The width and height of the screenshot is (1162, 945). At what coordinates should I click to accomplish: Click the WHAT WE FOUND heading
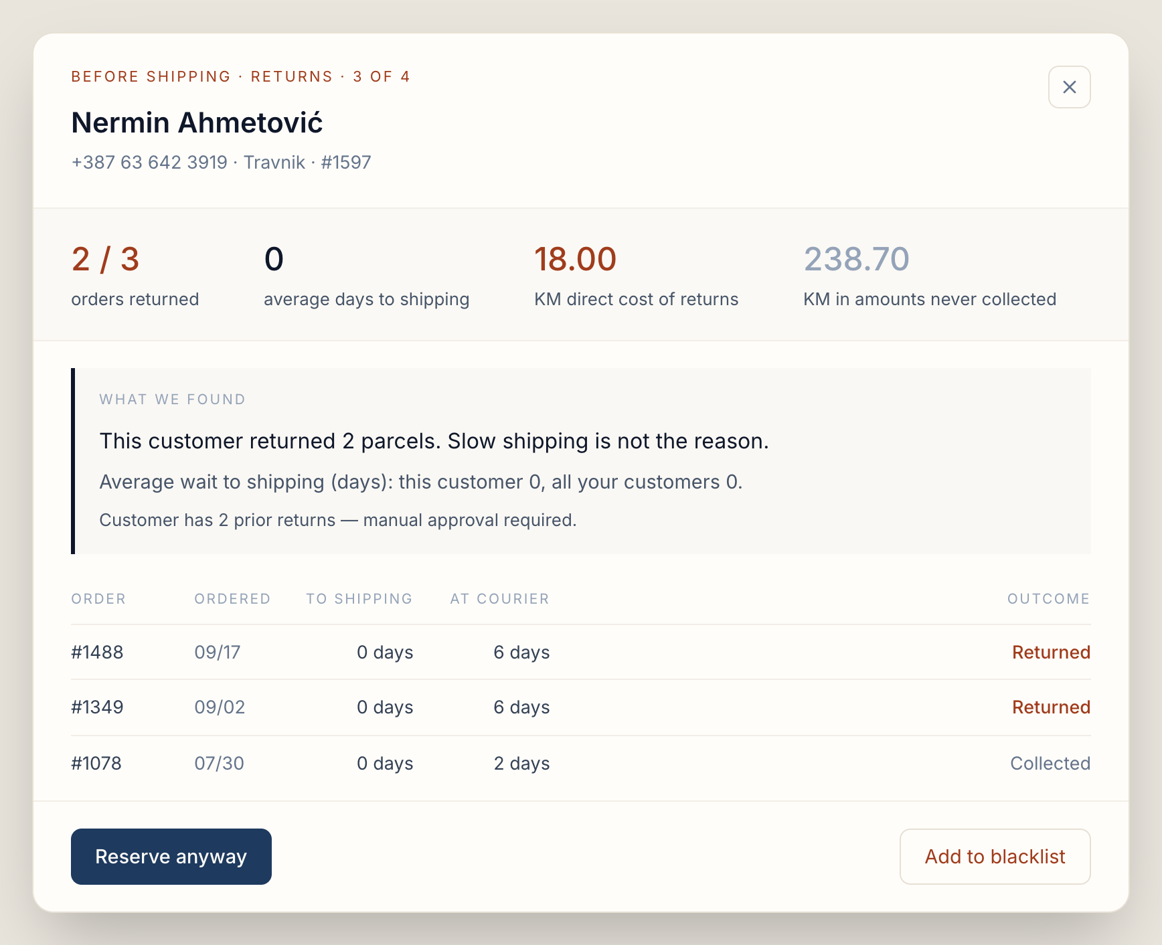pos(173,400)
